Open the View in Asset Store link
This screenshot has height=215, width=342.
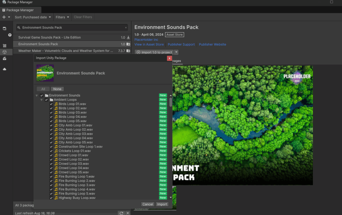click(149, 44)
